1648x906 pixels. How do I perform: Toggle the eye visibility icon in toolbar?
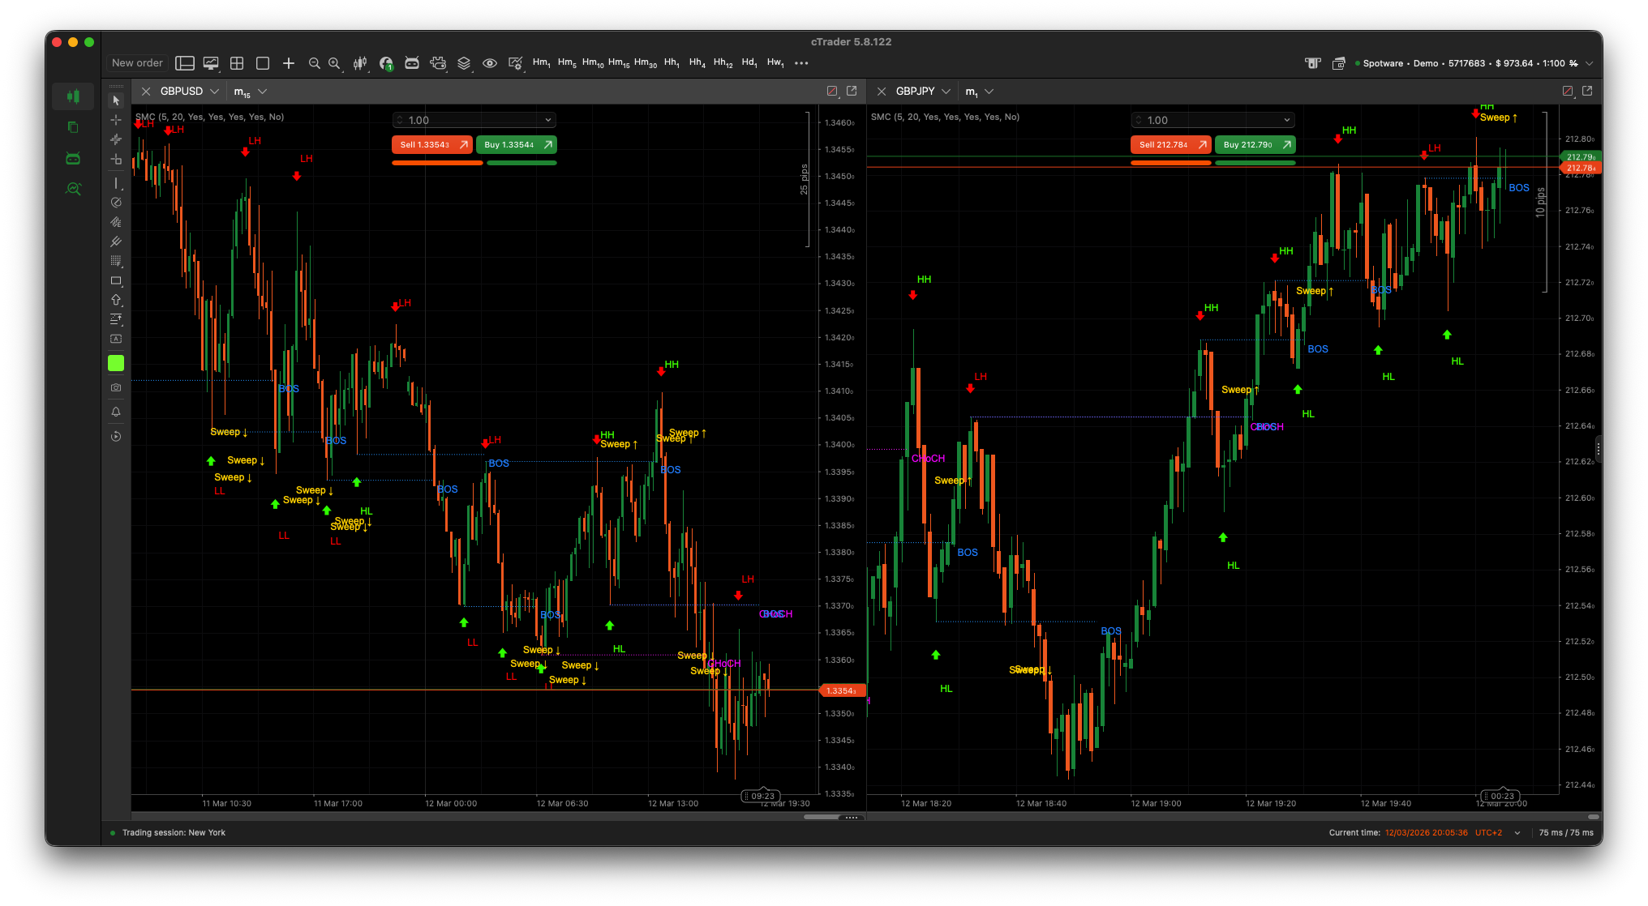[x=490, y=63]
